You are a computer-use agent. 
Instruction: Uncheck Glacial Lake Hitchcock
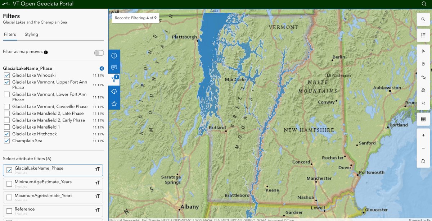tap(6, 134)
